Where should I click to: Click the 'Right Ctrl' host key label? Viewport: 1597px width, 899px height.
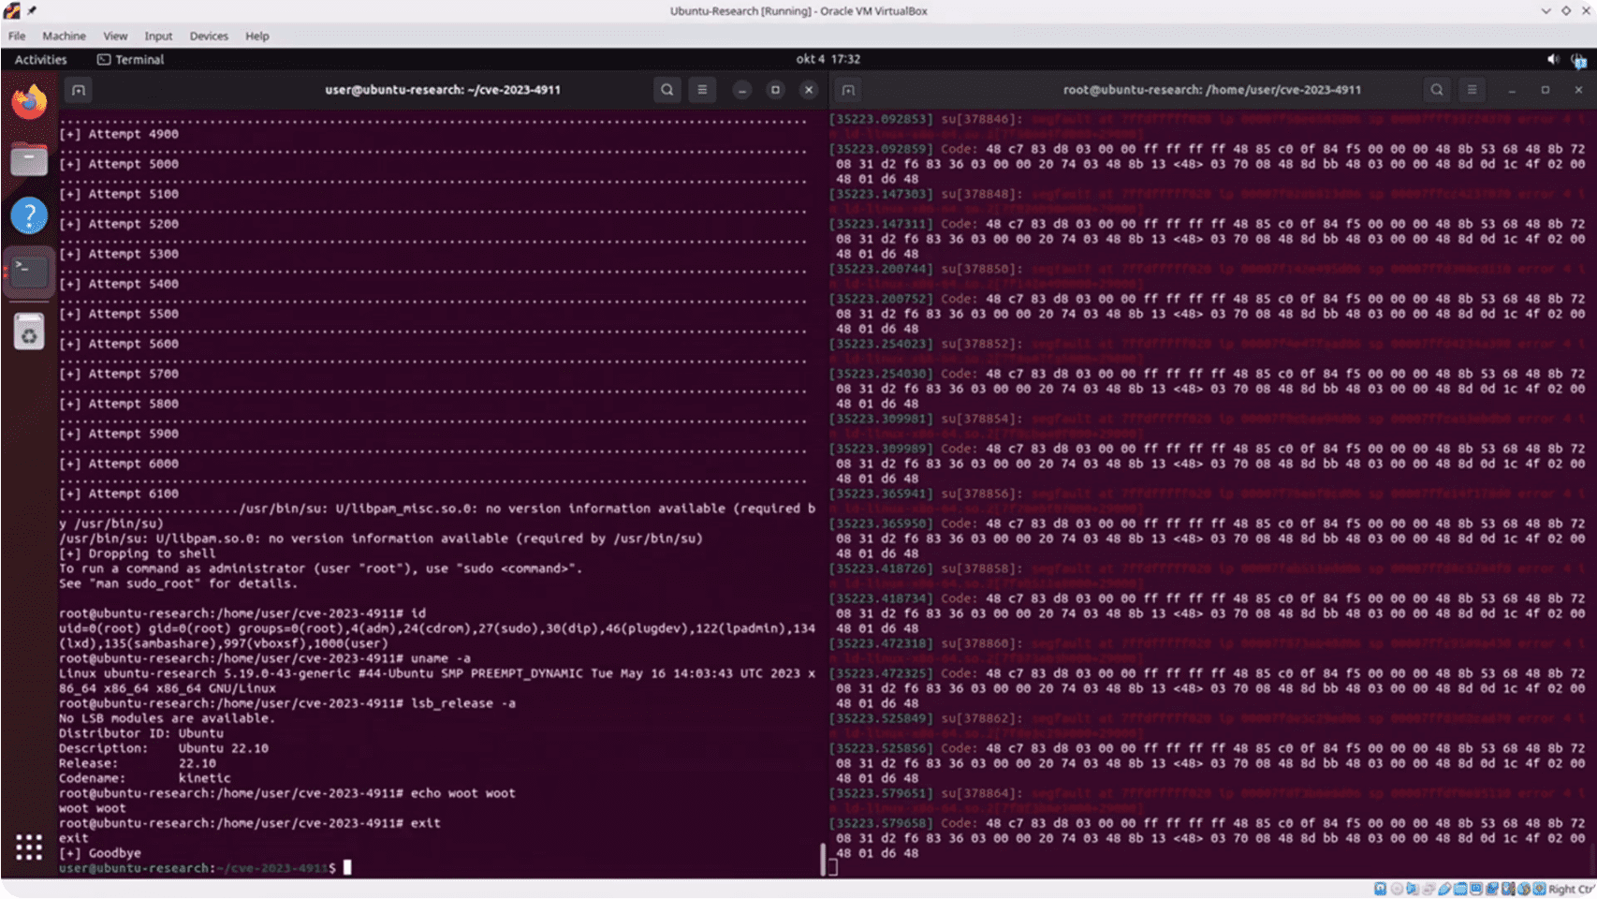click(x=1572, y=889)
